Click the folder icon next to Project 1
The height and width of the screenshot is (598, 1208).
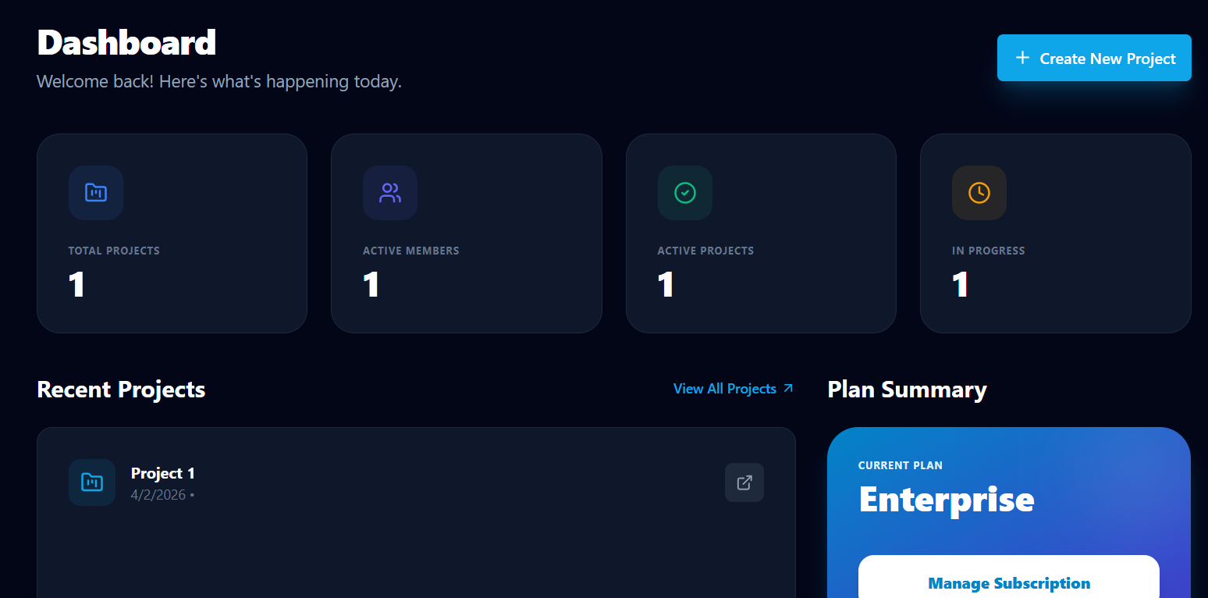[92, 482]
